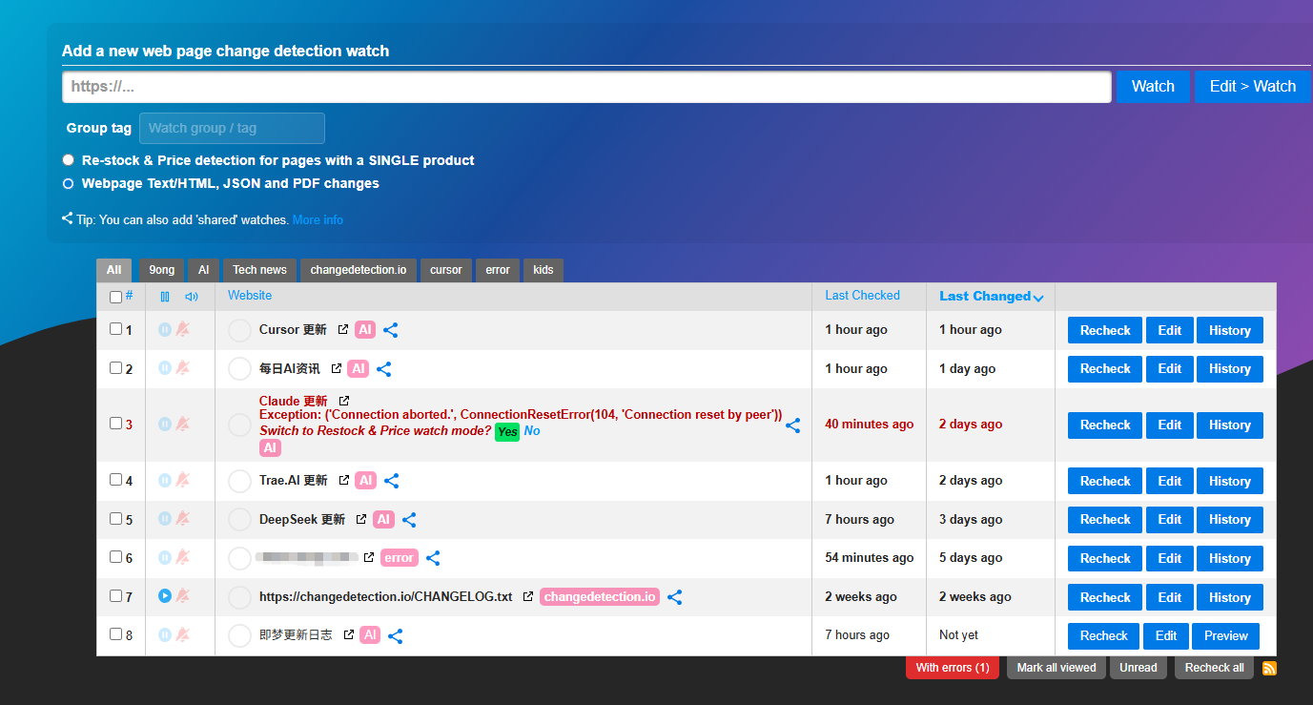This screenshot has width=1313, height=705.
Task: Toggle the select-all checkbox in header
Action: (x=115, y=297)
